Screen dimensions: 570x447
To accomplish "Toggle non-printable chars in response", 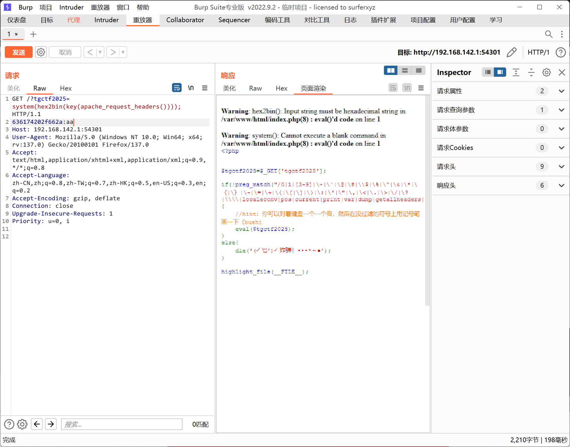I will pyautogui.click(x=407, y=88).
